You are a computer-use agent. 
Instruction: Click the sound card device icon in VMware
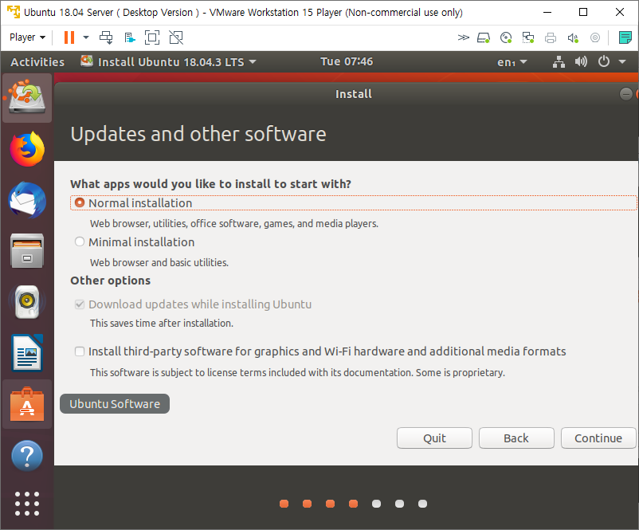pos(573,38)
